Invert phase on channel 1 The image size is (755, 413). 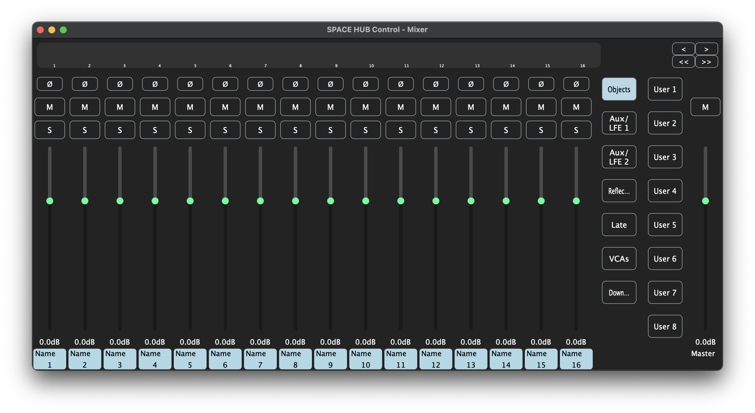click(x=49, y=84)
